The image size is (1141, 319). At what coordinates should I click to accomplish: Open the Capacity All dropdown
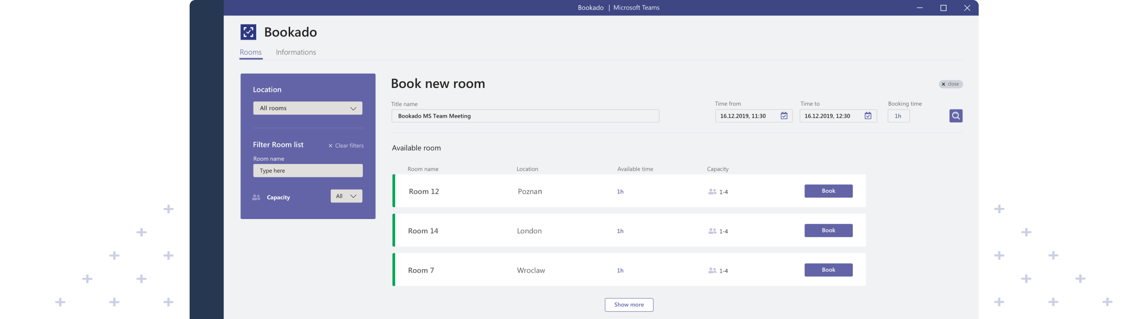click(346, 196)
